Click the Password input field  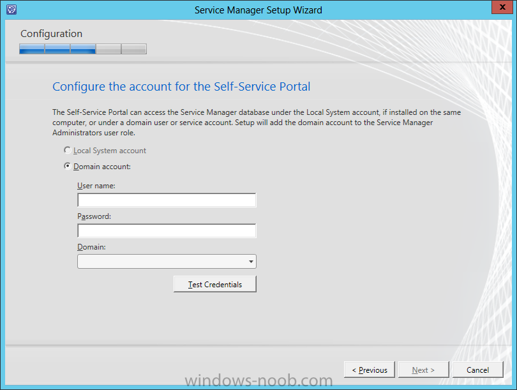point(167,231)
